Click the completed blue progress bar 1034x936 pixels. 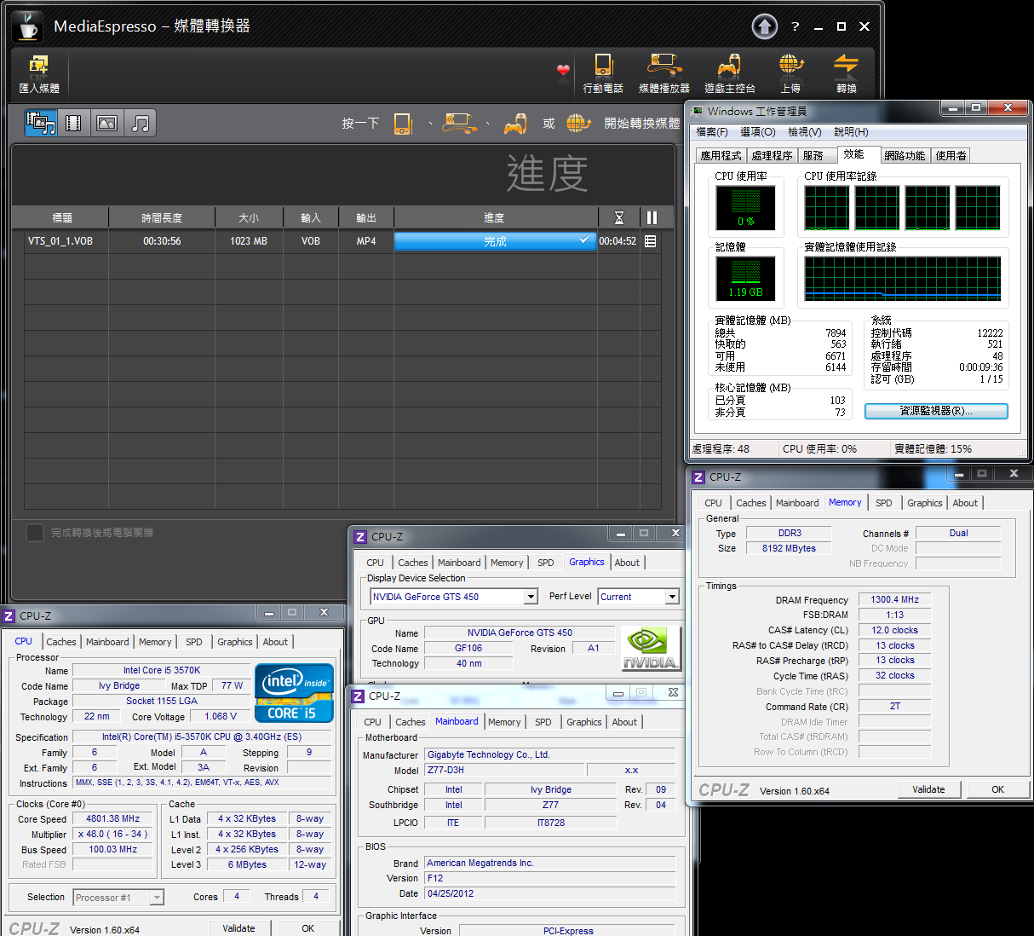(495, 241)
